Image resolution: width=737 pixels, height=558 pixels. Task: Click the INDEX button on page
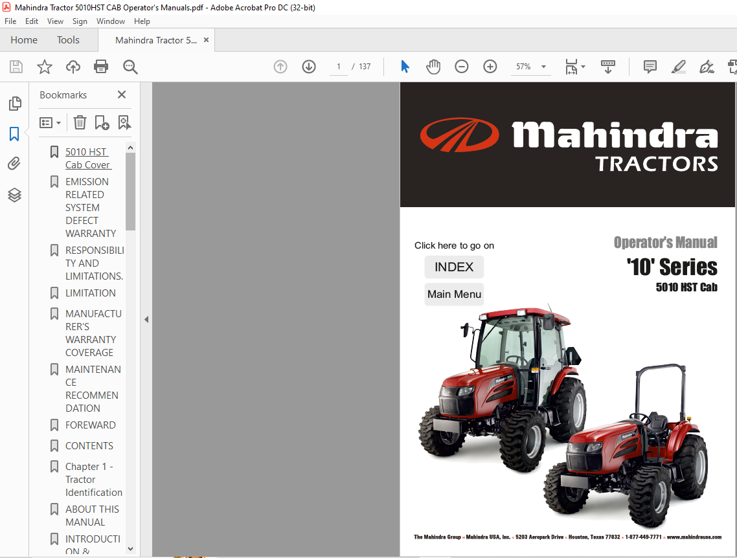[x=454, y=267]
